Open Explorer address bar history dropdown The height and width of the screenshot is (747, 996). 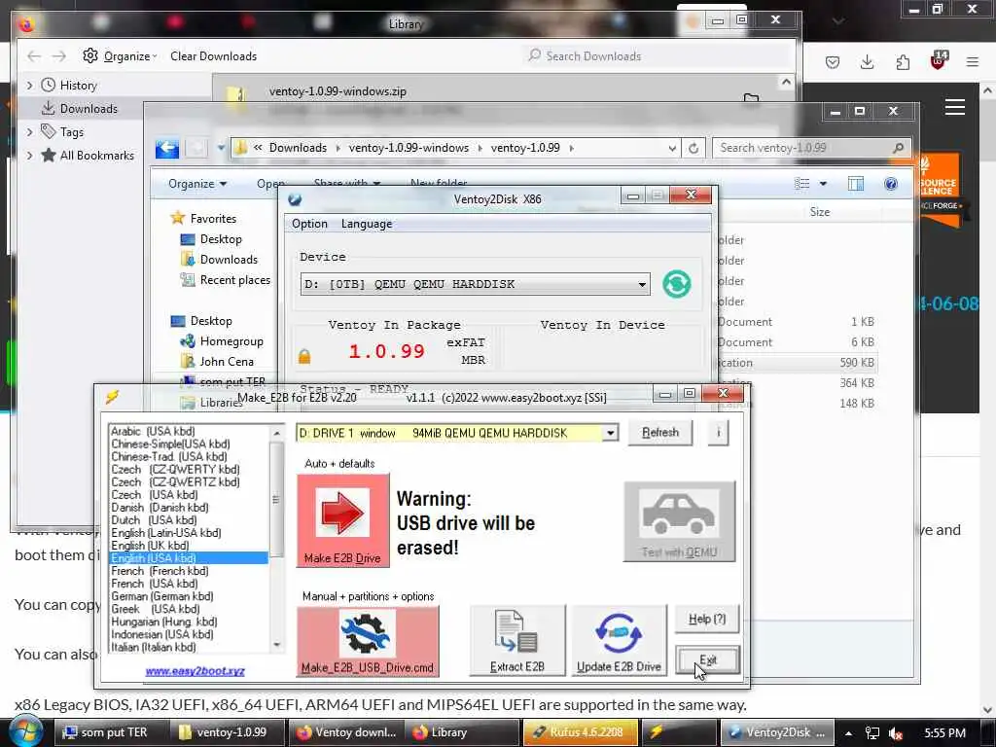tap(672, 148)
